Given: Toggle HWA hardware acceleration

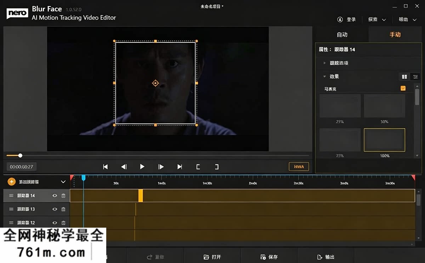Looking at the screenshot, I should [x=299, y=166].
